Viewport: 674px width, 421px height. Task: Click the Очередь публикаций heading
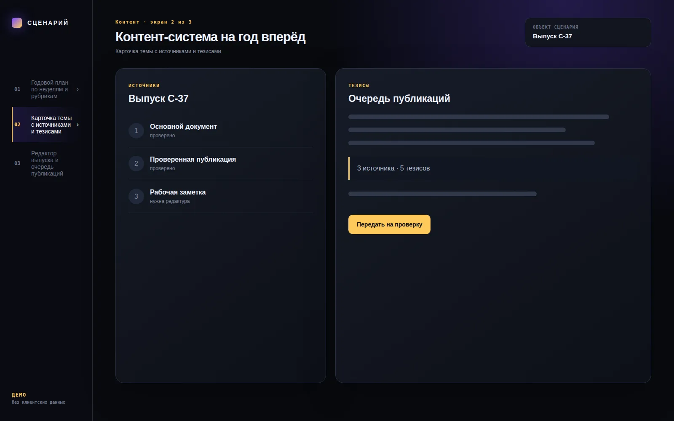click(399, 99)
